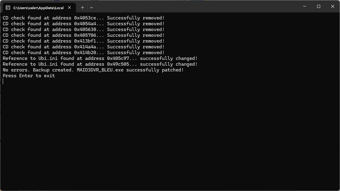340x191 pixels.
Task: Open a new tab with the plus icon
Action: [x=82, y=8]
